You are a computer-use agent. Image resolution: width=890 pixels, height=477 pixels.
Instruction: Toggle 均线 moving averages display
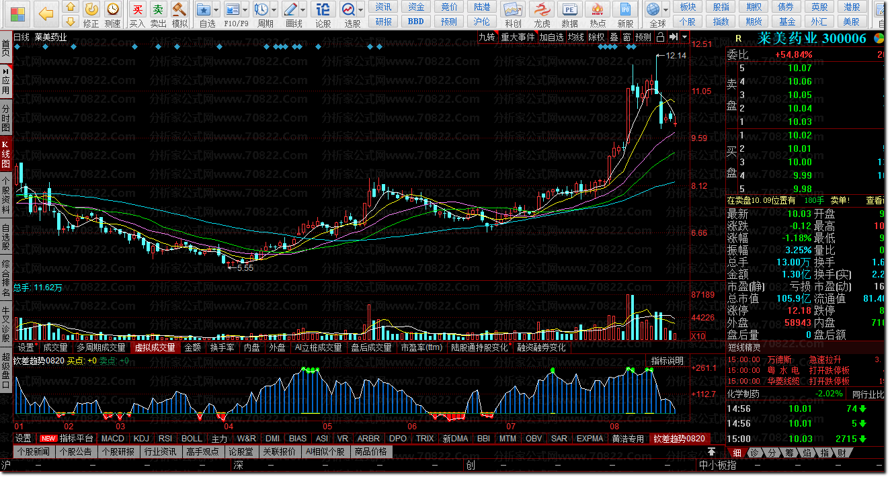click(576, 37)
